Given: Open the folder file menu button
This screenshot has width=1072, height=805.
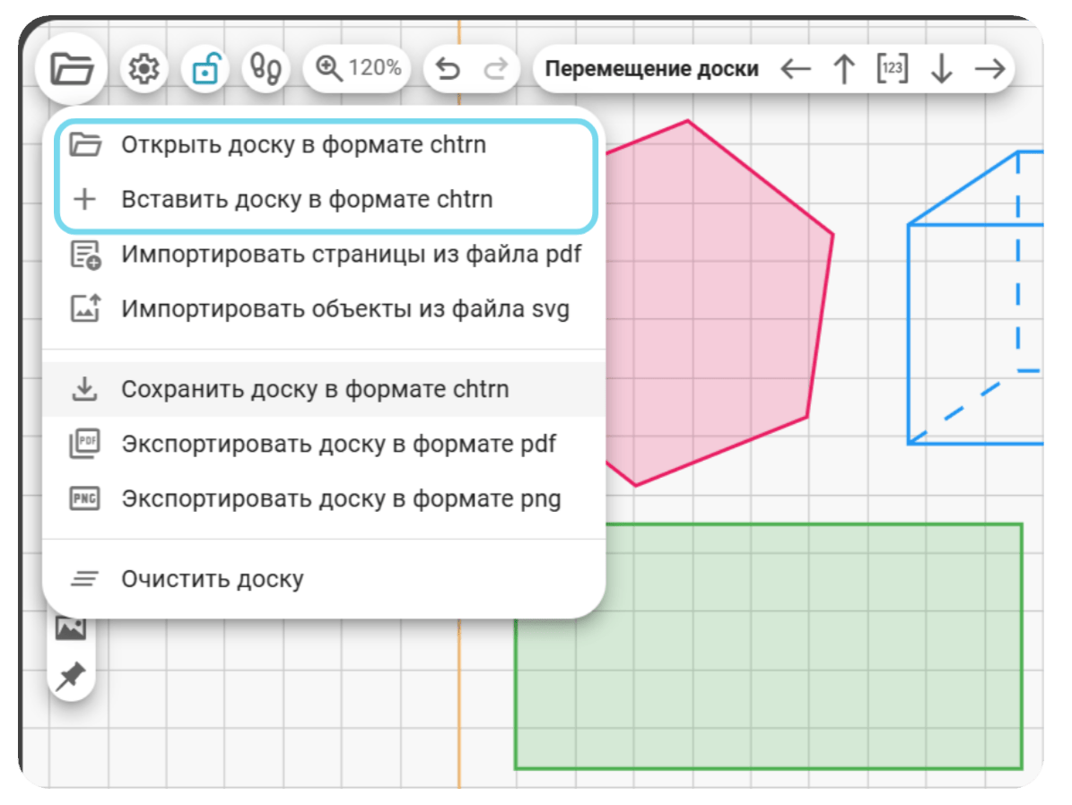Looking at the screenshot, I should coord(71,68).
